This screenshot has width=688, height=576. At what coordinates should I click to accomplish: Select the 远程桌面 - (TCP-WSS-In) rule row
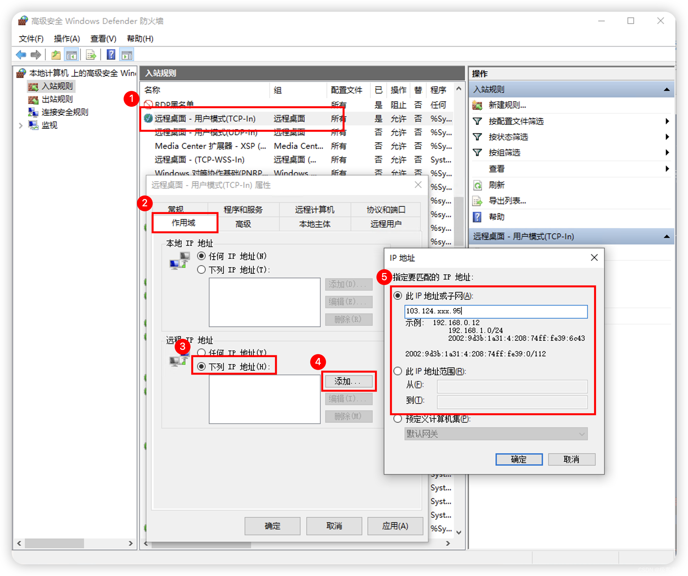(x=298, y=160)
